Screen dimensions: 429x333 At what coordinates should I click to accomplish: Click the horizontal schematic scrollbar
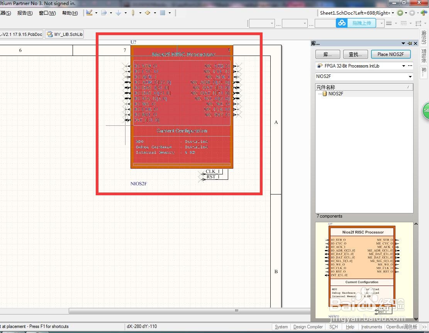(190, 311)
